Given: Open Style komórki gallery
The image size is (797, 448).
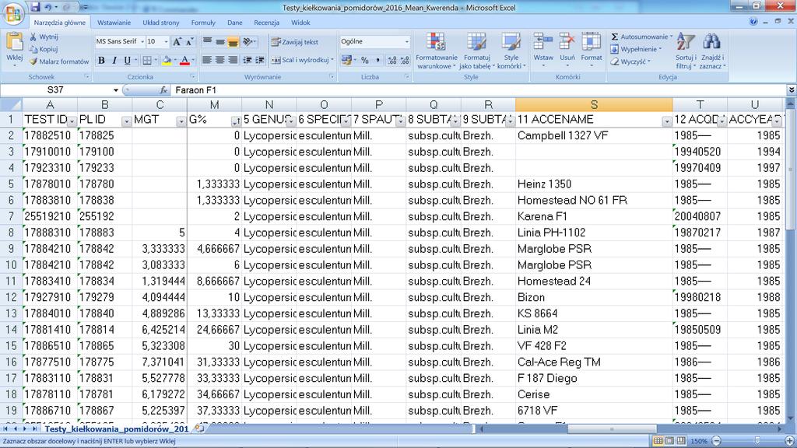Looking at the screenshot, I should coord(511,51).
